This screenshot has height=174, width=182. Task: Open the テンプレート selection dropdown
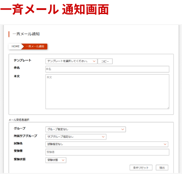(x=71, y=61)
